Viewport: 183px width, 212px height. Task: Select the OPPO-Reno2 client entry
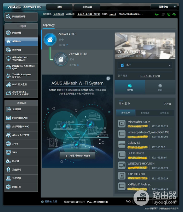pos(145,155)
